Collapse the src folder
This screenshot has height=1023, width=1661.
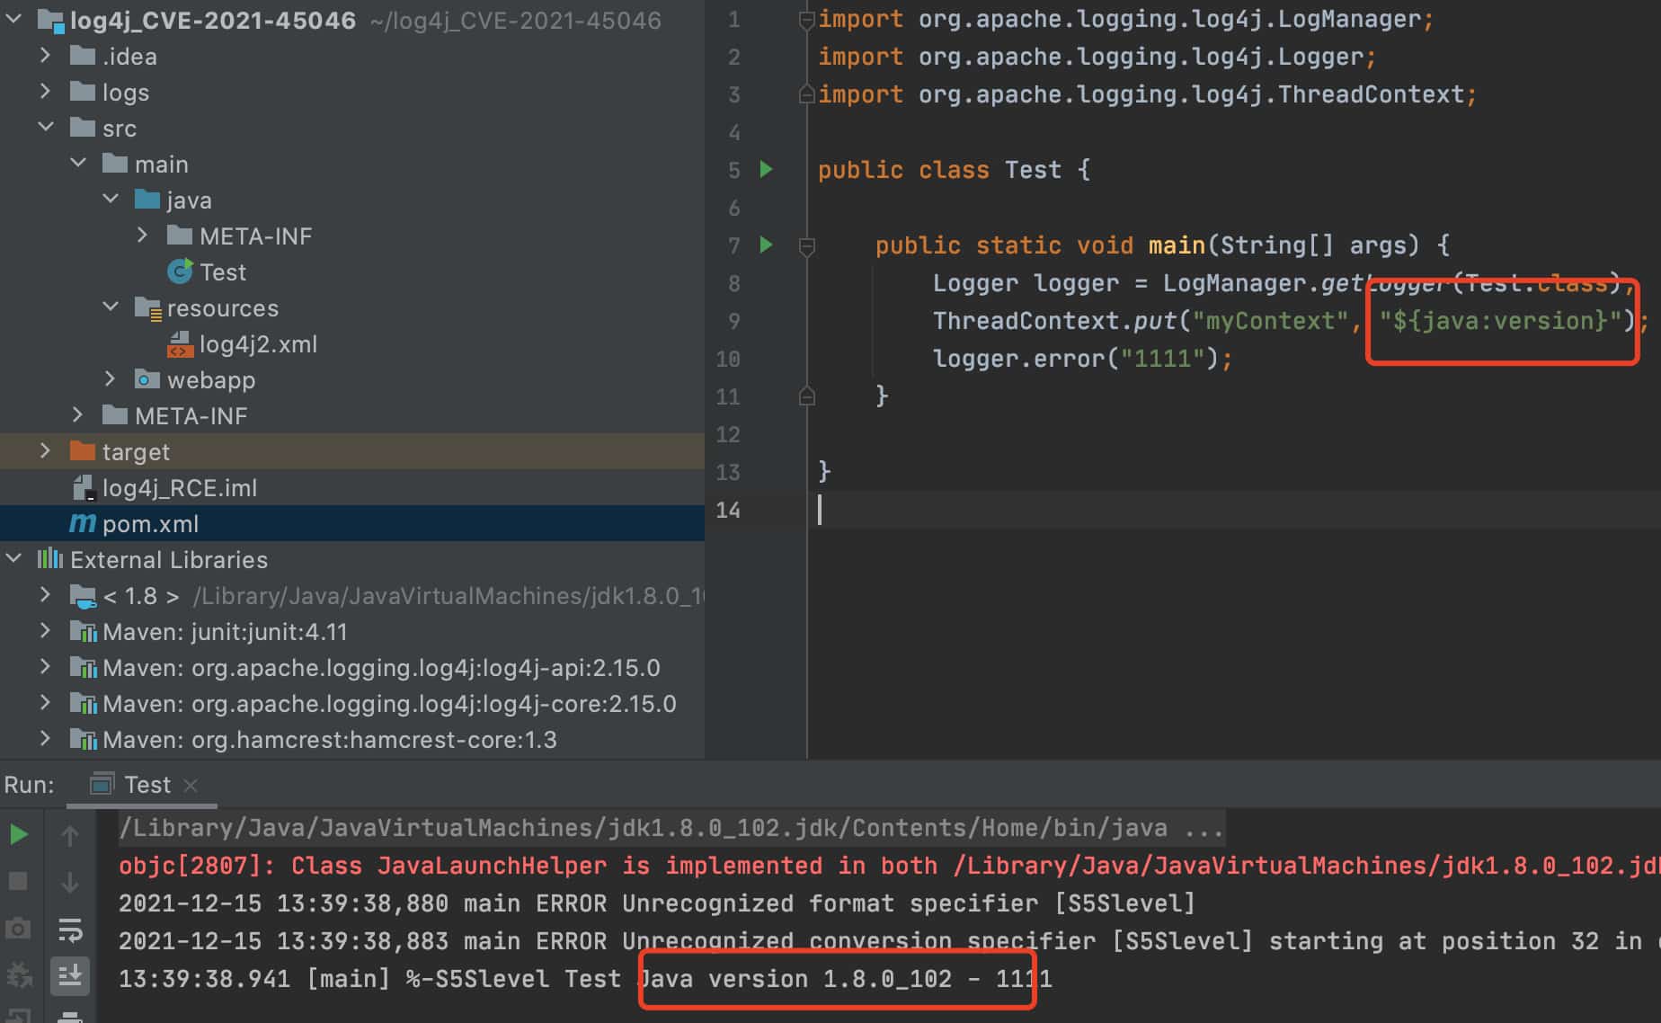(x=45, y=128)
